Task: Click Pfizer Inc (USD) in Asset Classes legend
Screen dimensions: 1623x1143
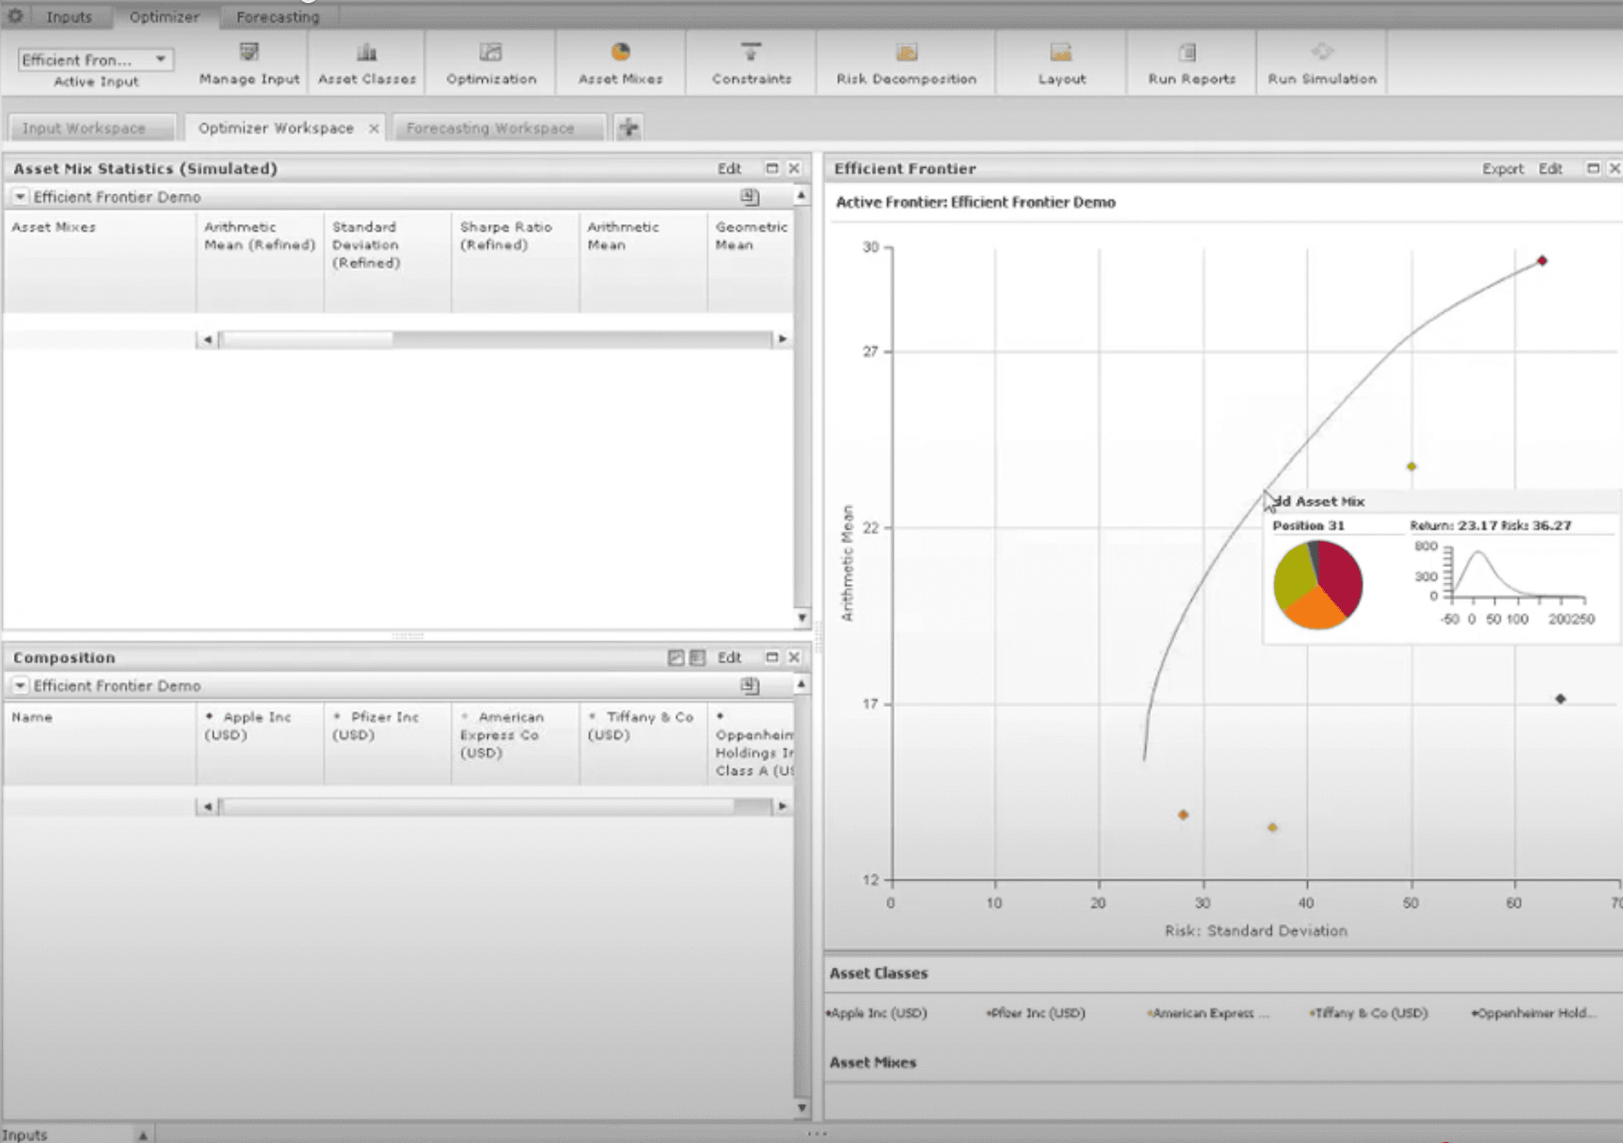Action: coord(1036,1013)
